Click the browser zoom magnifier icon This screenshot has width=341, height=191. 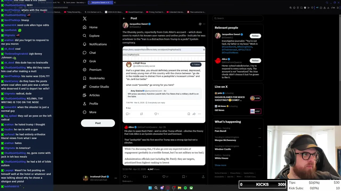pyautogui.click(x=291, y=8)
